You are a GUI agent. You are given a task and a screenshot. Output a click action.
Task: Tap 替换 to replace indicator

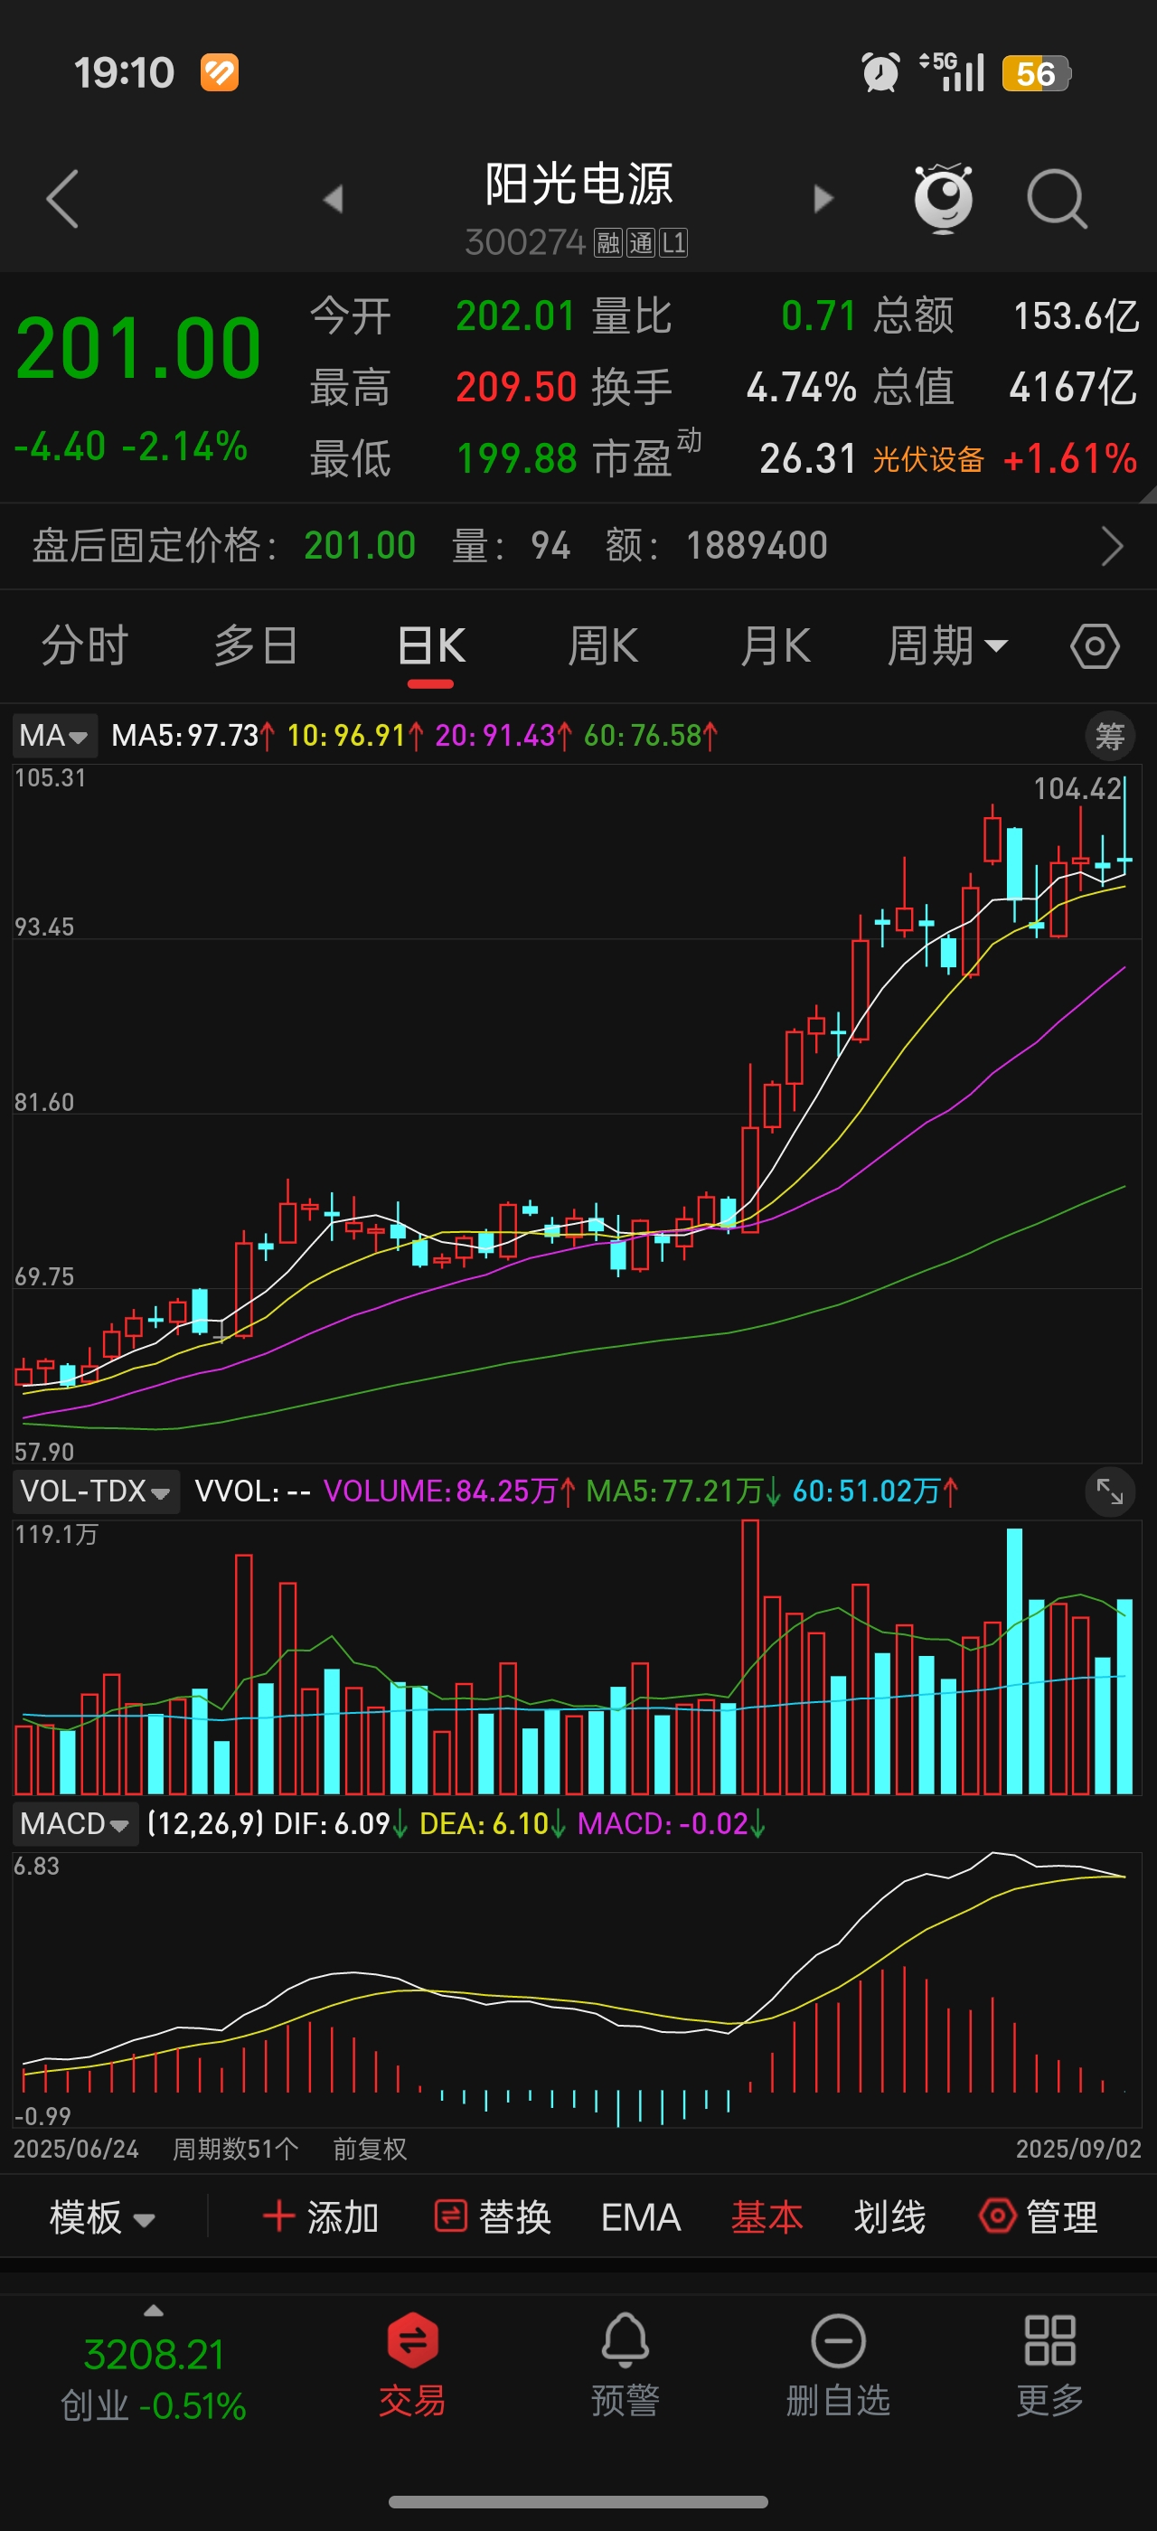tap(492, 2217)
